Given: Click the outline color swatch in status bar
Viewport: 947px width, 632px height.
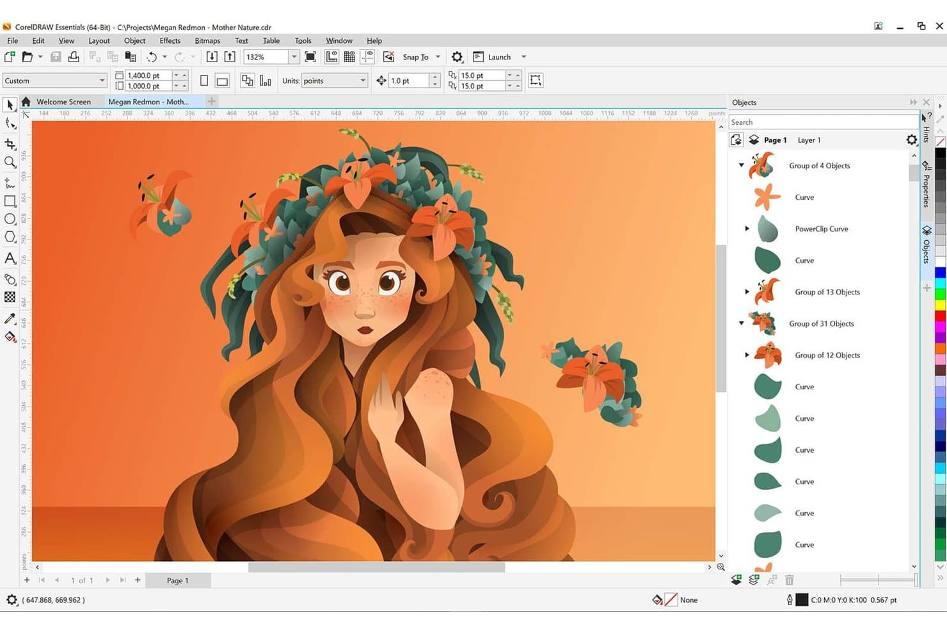Looking at the screenshot, I should pos(802,600).
